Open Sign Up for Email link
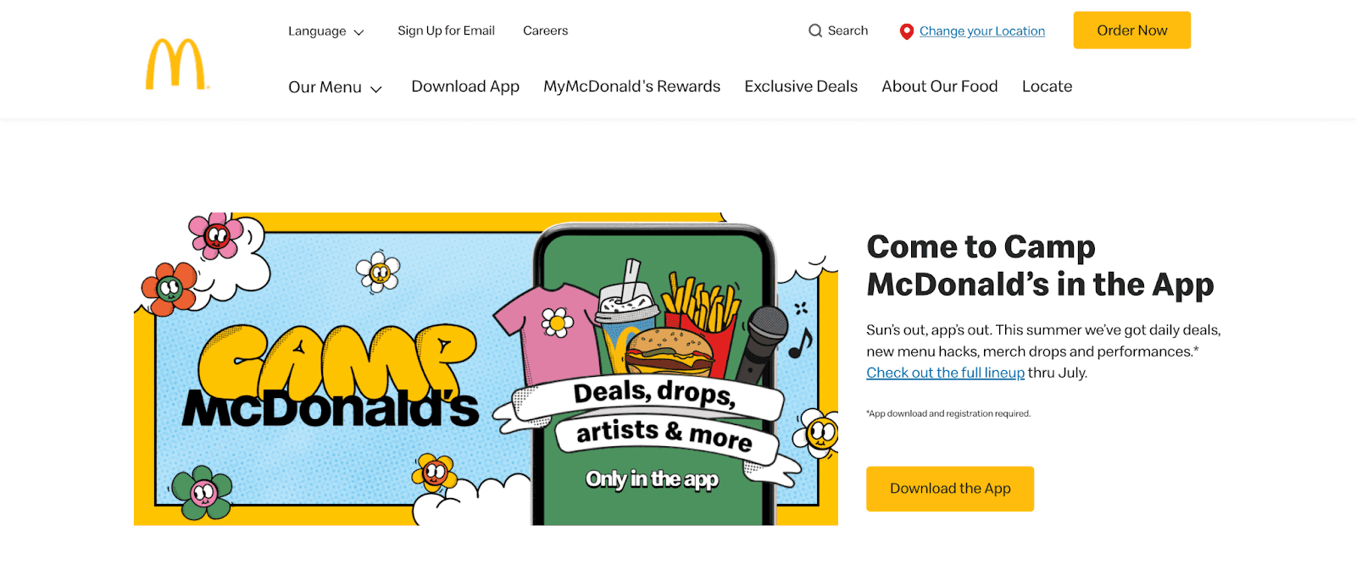 coord(446,30)
